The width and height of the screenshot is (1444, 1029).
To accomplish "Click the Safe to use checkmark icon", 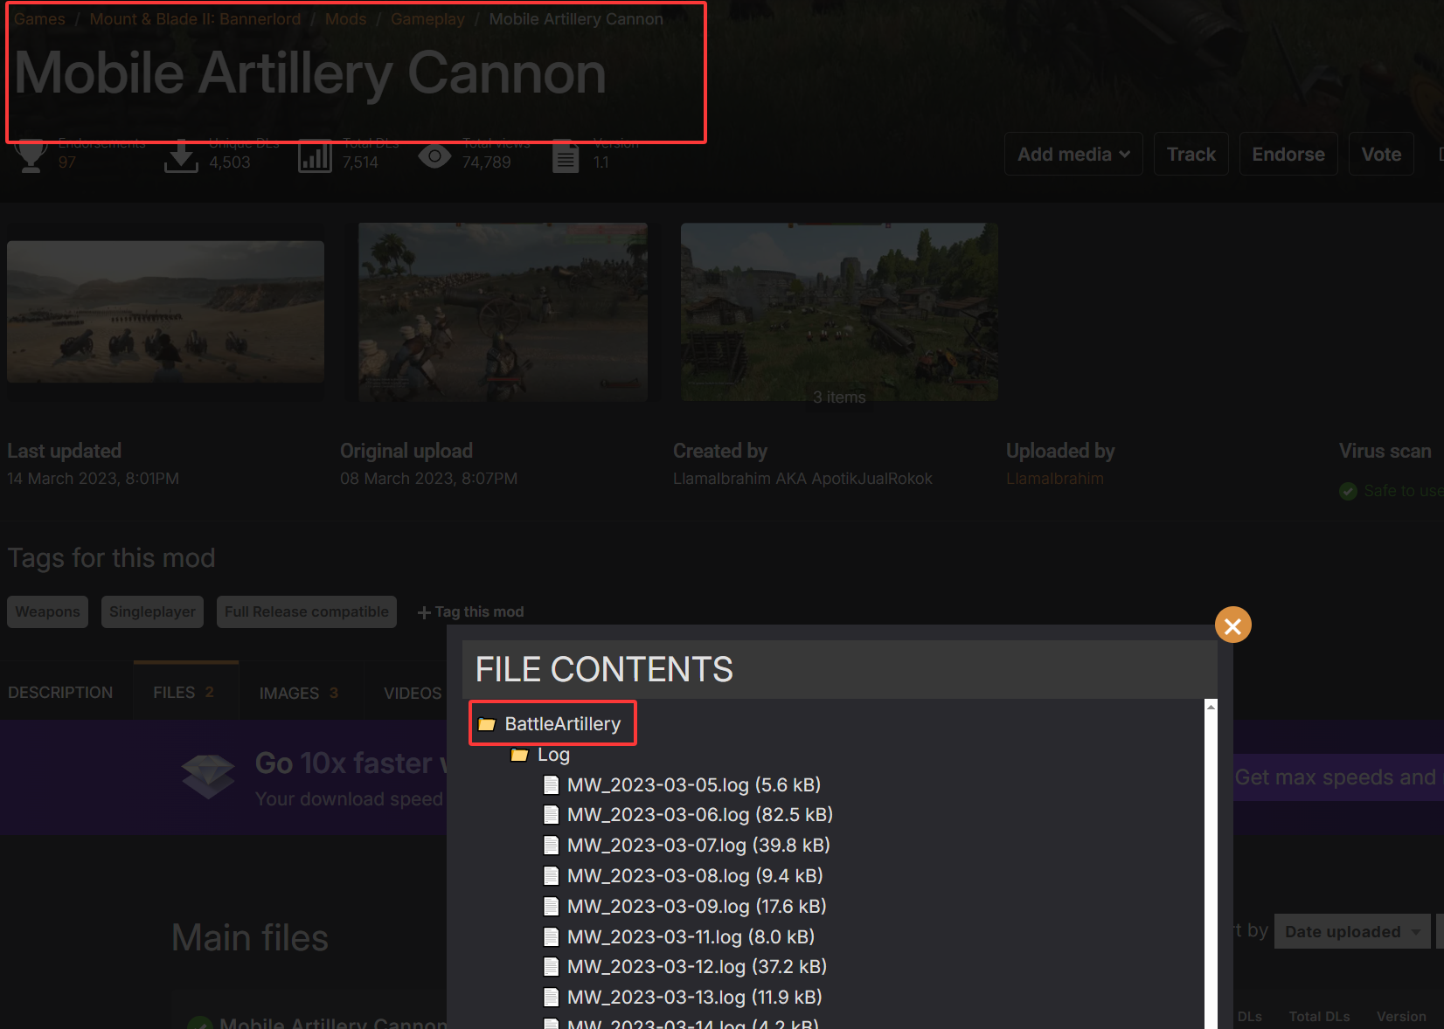I will tap(1348, 491).
